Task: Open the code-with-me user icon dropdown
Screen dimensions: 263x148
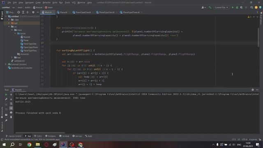Action: [203, 7]
